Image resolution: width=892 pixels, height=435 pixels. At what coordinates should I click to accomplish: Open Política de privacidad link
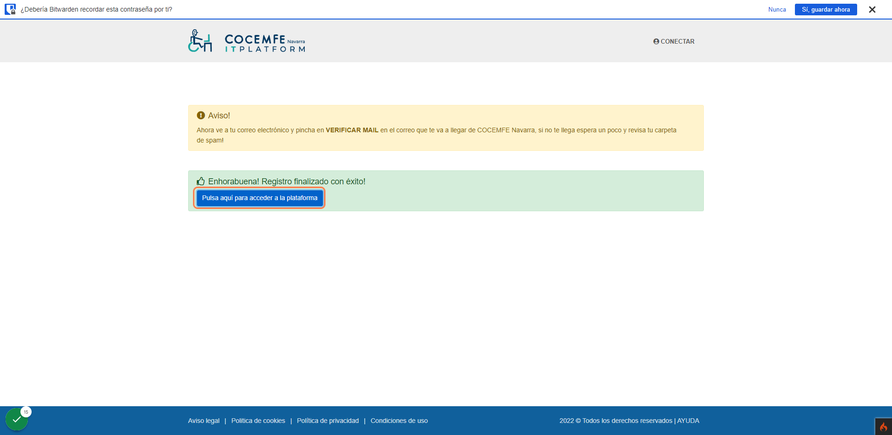coord(328,421)
